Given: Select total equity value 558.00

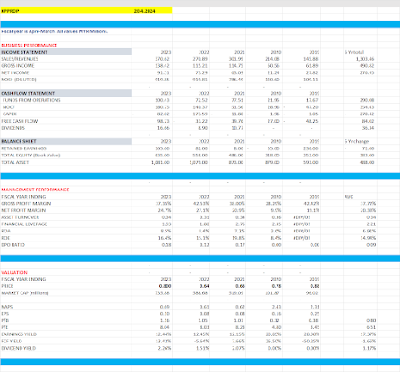Looking at the screenshot, I should [200, 155].
